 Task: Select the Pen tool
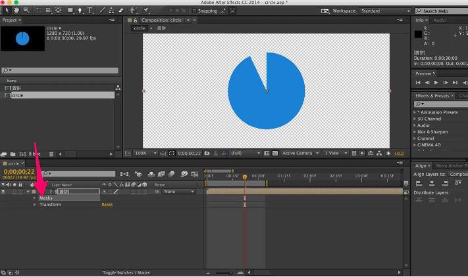tap(80, 11)
